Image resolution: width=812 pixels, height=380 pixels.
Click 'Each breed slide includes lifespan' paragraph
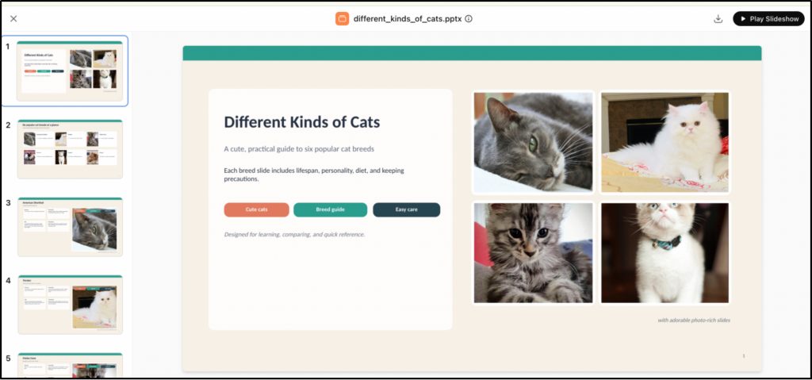pyautogui.click(x=314, y=175)
